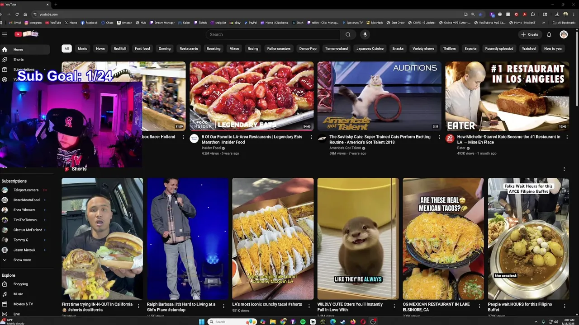Select the Japanese Cuisine filter chip
579x325 pixels.
pyautogui.click(x=370, y=49)
